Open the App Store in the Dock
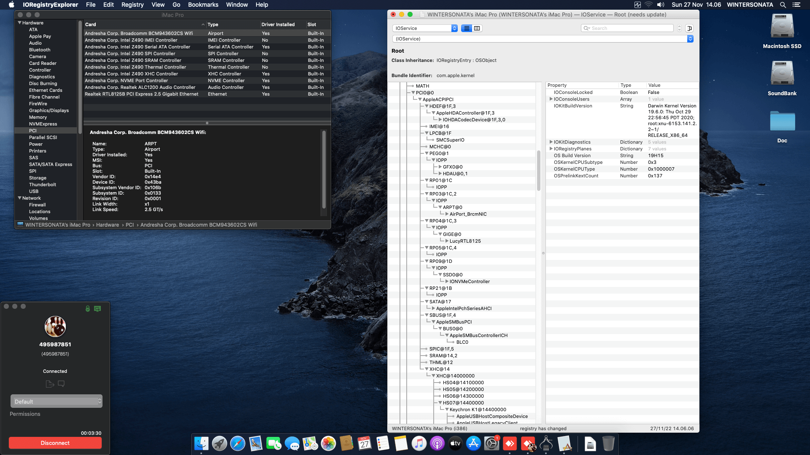 pos(473,443)
